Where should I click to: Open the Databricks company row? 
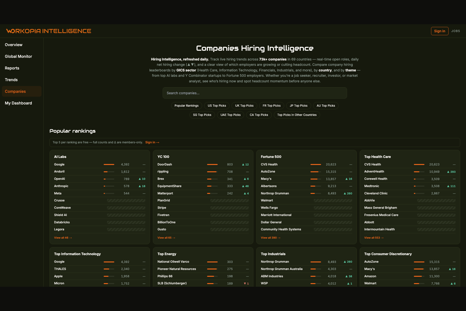[x=100, y=222]
